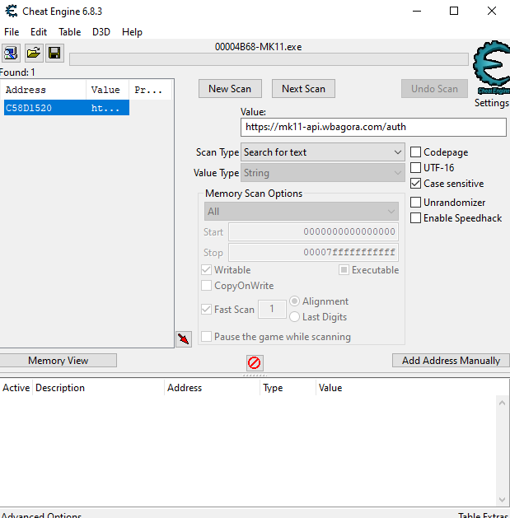Image resolution: width=510 pixels, height=518 pixels.
Task: Click the address list scroll down arrow
Action: click(502, 500)
